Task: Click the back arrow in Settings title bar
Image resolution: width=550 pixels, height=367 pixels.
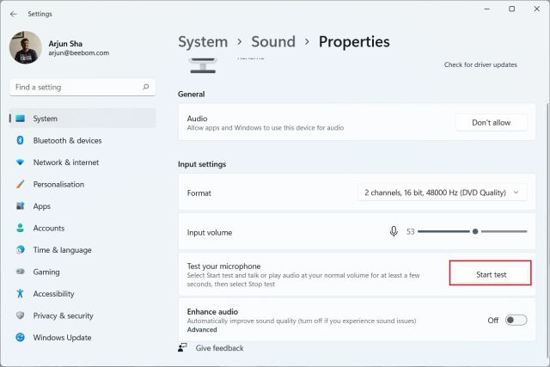Action: point(13,14)
